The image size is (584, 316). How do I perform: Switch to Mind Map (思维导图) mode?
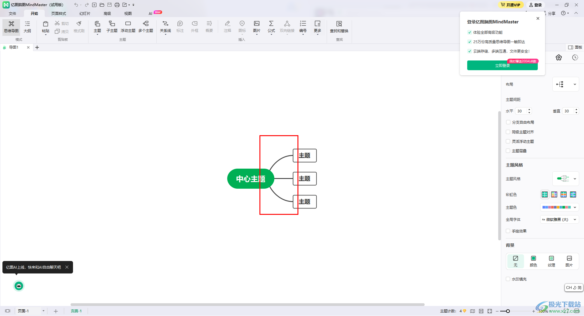[11, 27]
